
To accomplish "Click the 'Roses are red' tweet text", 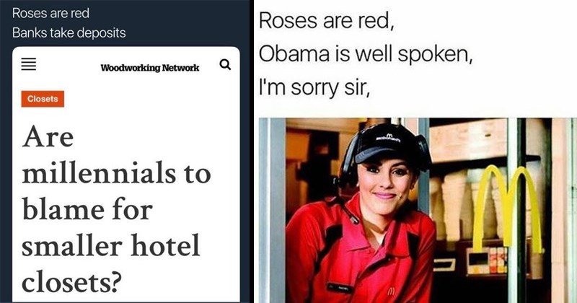I will [x=50, y=13].
